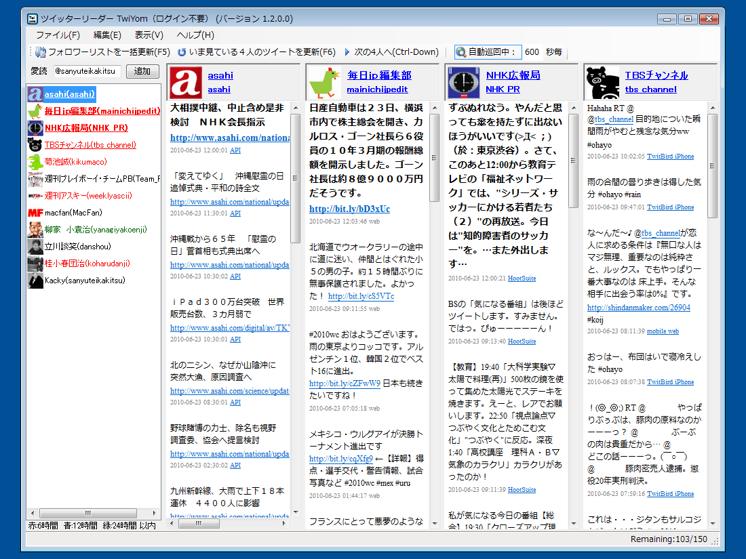This screenshot has height=559, width=746.
Task: Click the NHK column vertical scrollbar thumb
Action: (573, 161)
